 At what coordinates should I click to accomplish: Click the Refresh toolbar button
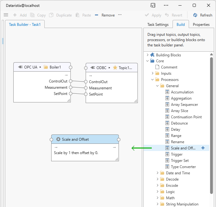(x=203, y=15)
